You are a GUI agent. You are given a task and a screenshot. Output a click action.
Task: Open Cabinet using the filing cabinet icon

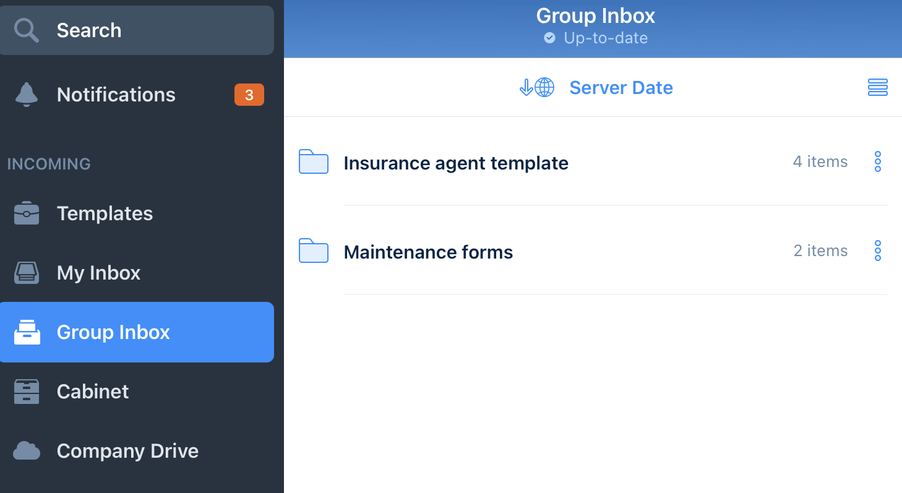(x=26, y=391)
